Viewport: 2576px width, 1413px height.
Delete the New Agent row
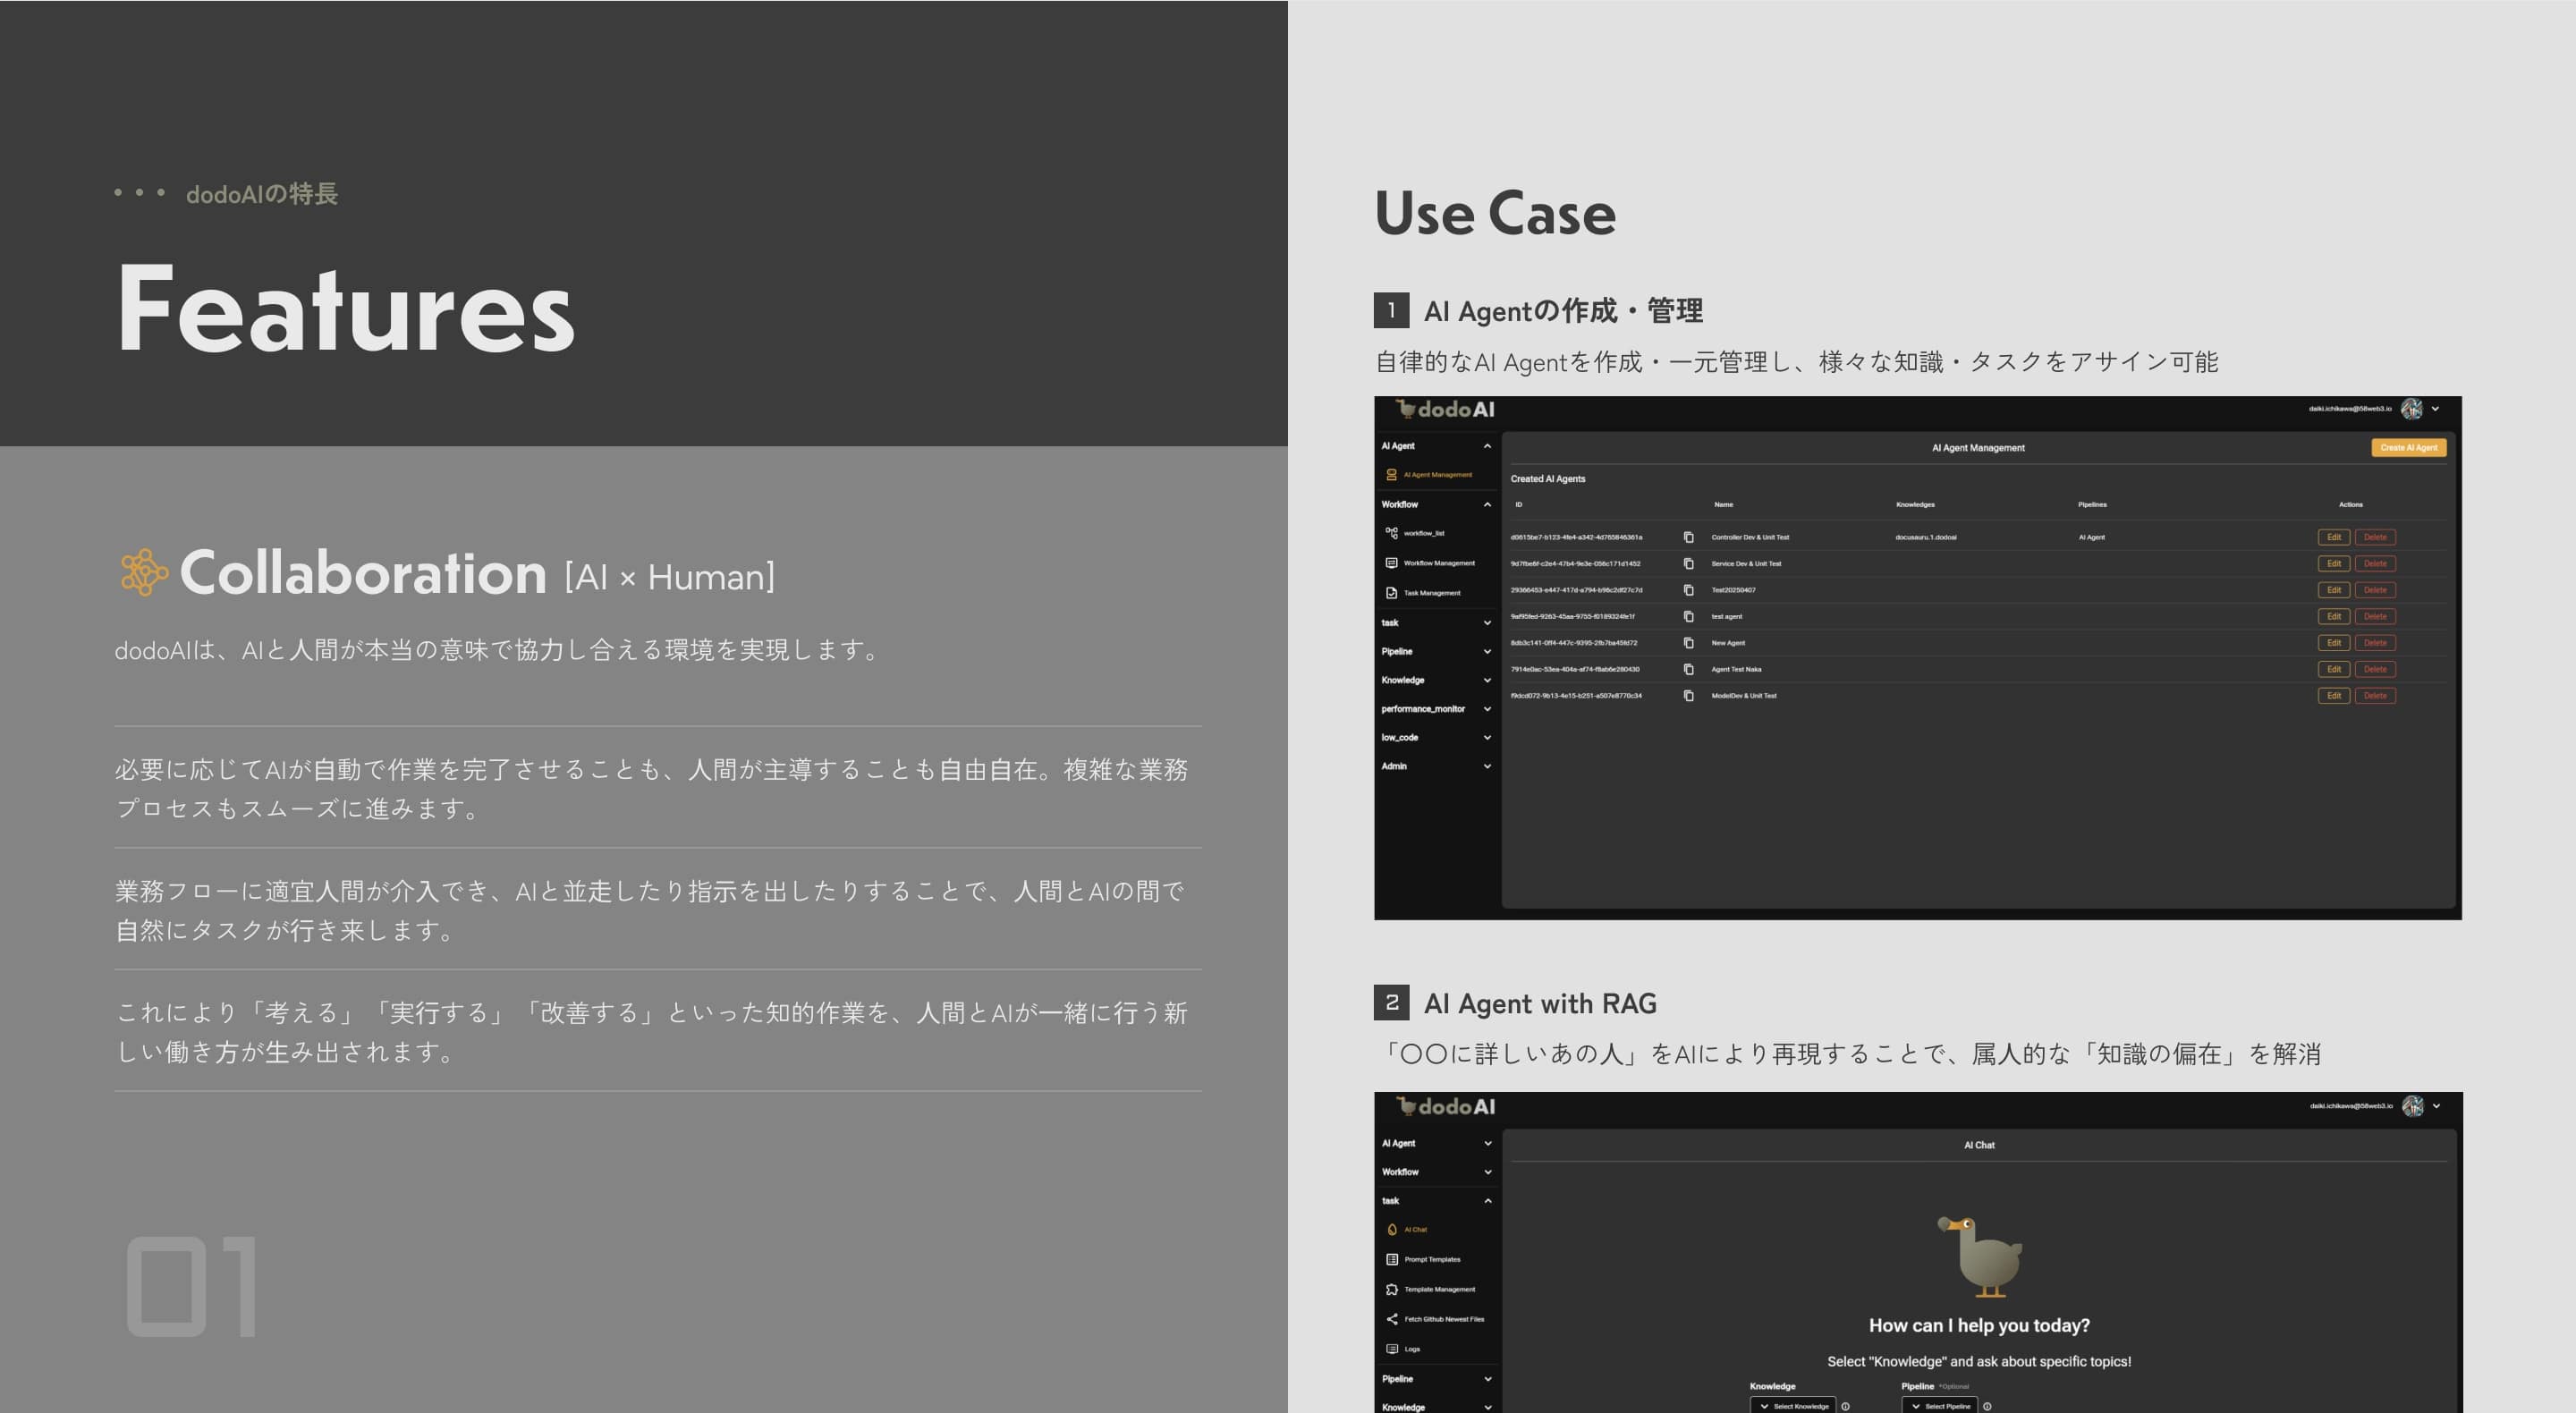[2375, 643]
